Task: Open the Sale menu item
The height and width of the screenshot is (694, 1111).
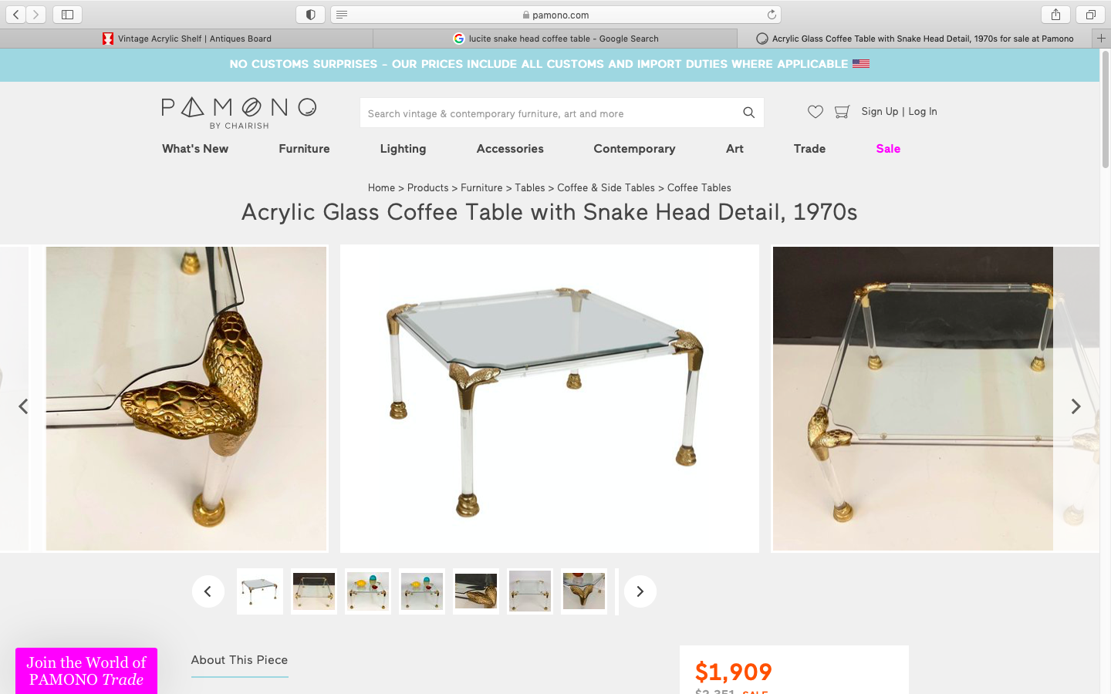Action: tap(888, 149)
